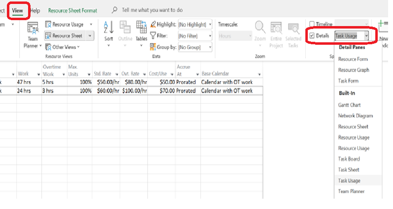Select the 24 hrs work cell
The width and height of the screenshot is (393, 209).
(x=29, y=90)
